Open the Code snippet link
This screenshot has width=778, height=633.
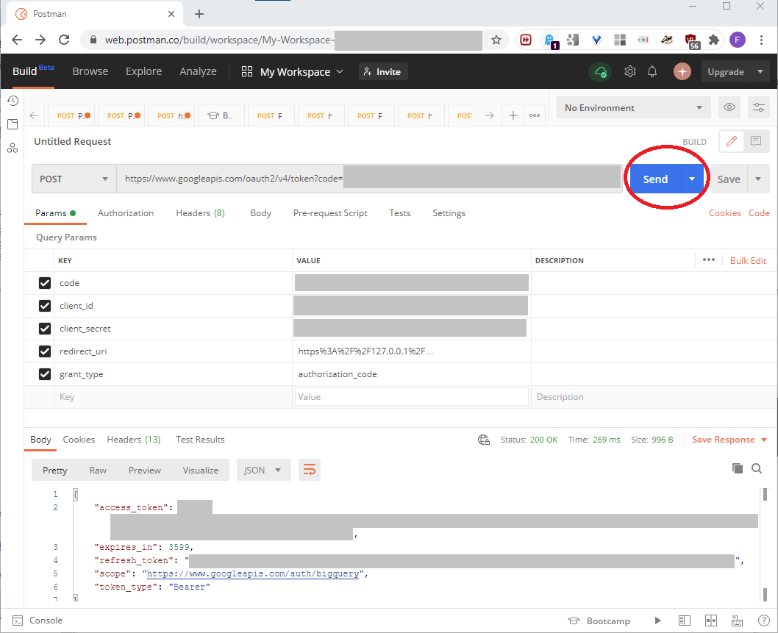point(759,212)
